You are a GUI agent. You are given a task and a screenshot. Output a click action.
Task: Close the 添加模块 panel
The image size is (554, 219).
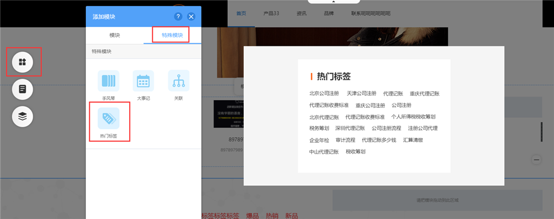[x=191, y=17]
